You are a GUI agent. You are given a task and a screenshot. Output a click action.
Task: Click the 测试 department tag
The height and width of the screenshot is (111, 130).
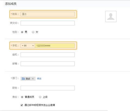(x=28, y=79)
